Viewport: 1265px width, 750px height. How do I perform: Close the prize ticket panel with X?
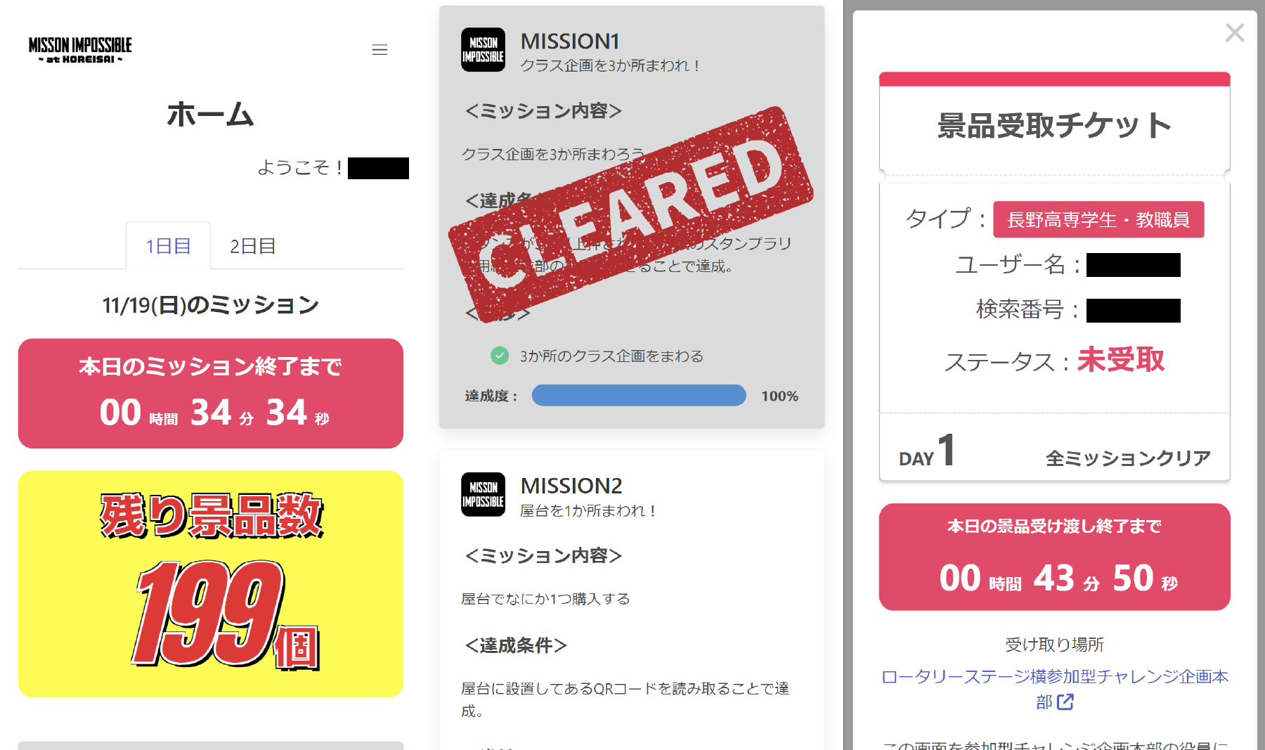tap(1234, 32)
